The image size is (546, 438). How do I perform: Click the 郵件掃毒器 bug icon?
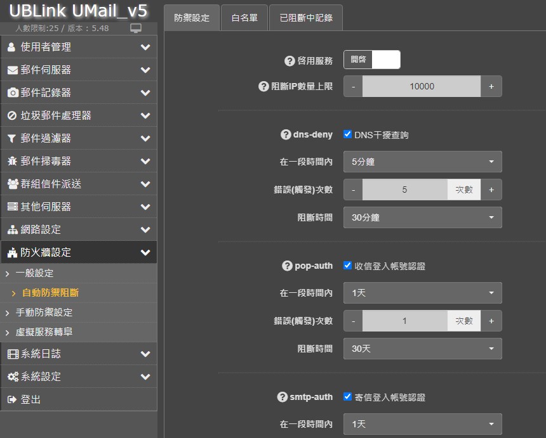(x=11, y=161)
